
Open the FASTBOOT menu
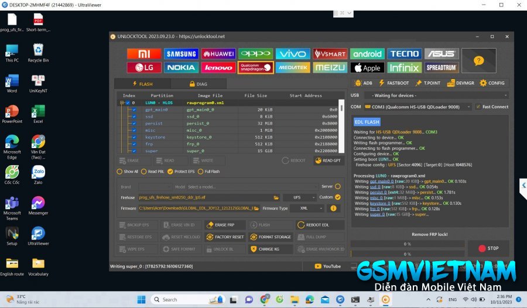click(x=394, y=83)
